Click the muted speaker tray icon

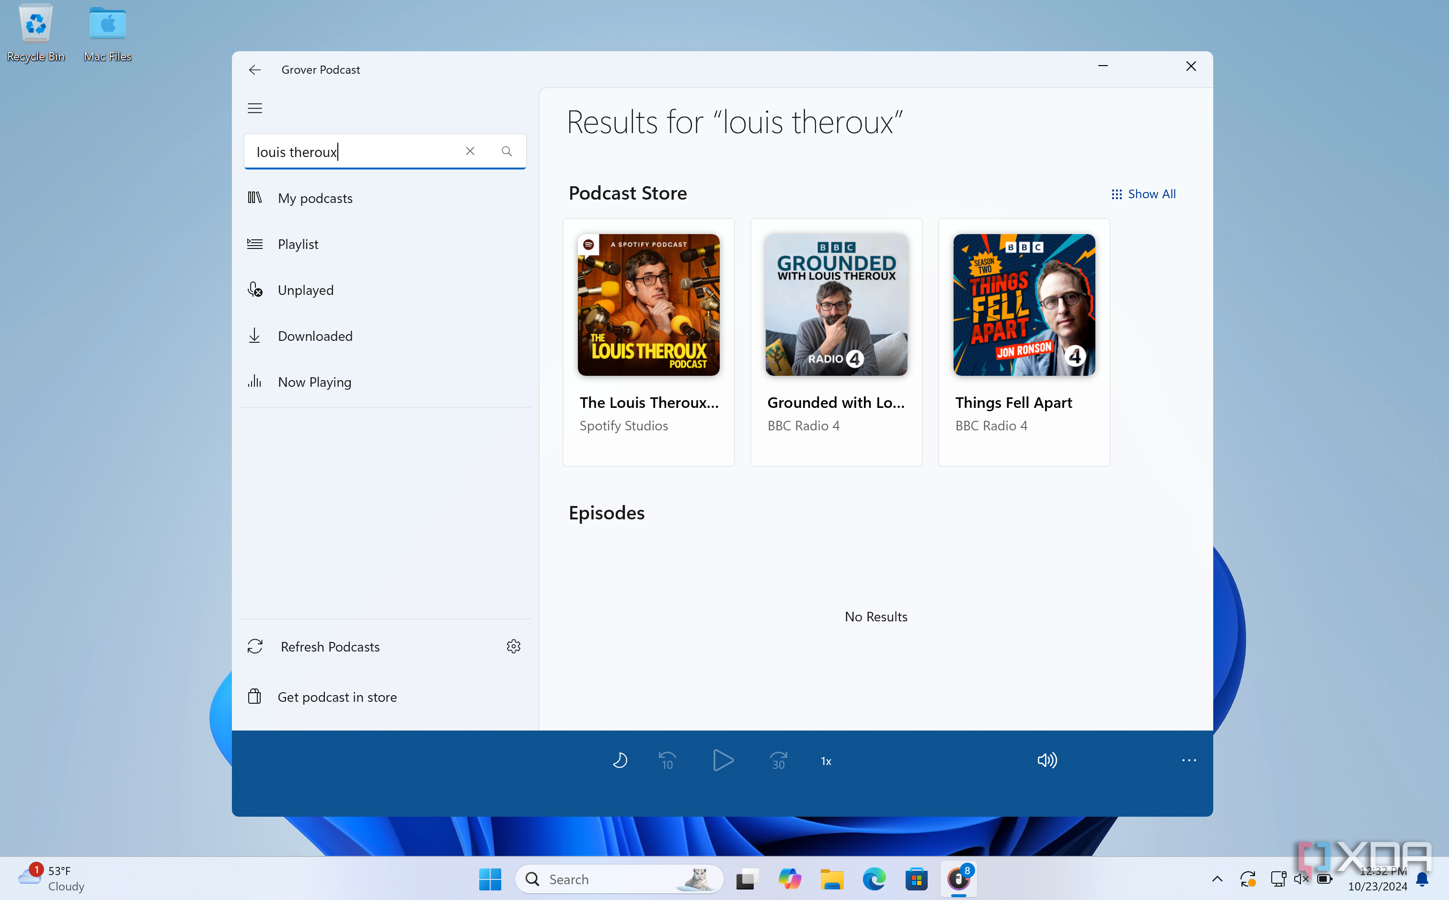pos(1300,878)
